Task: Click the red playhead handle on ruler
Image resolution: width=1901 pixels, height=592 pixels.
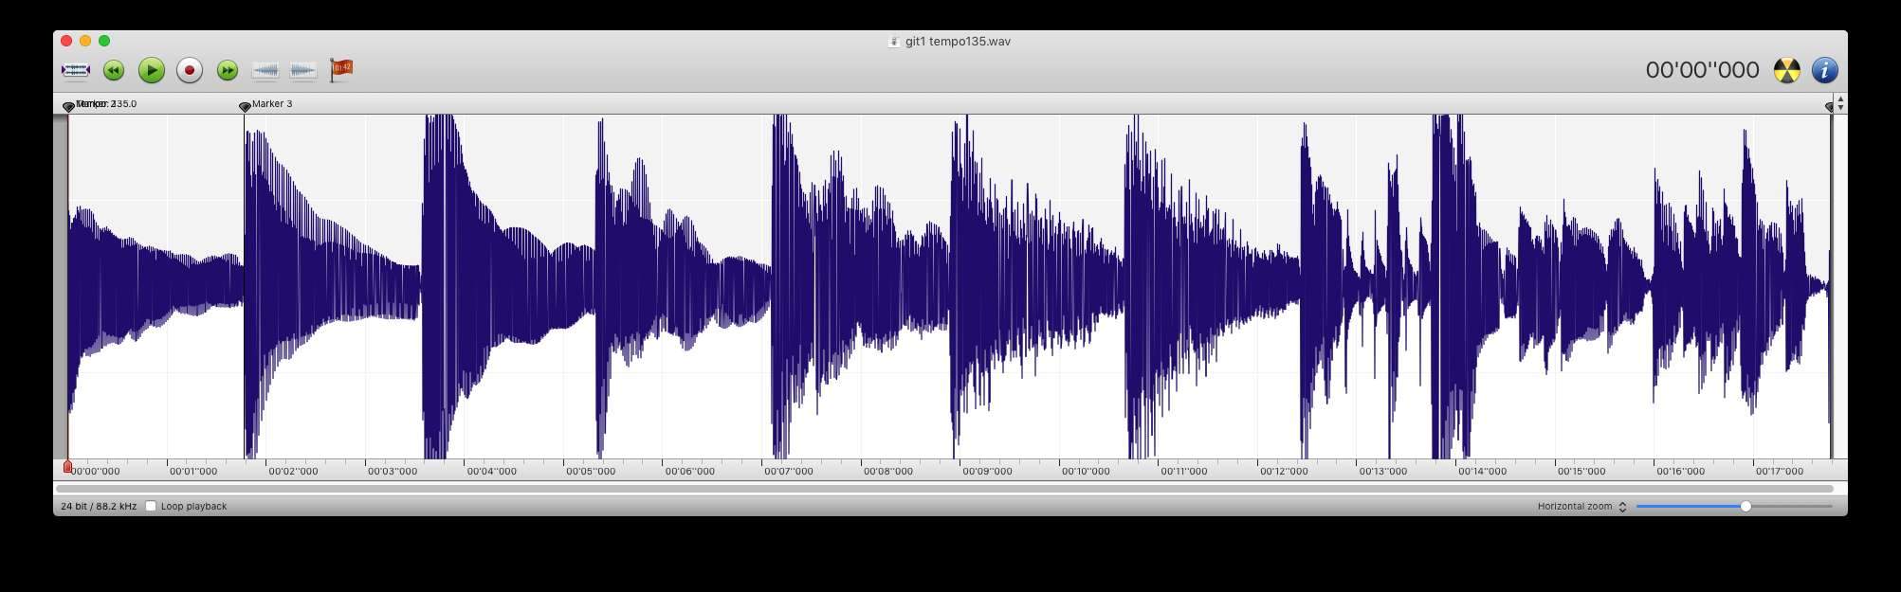Action: coord(67,466)
